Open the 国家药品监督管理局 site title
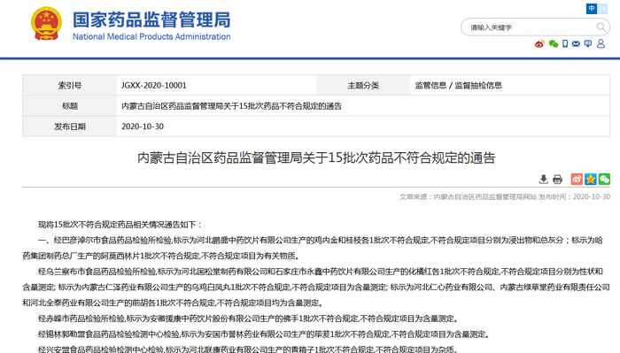Screen dimensions: 620x353 coord(151,19)
